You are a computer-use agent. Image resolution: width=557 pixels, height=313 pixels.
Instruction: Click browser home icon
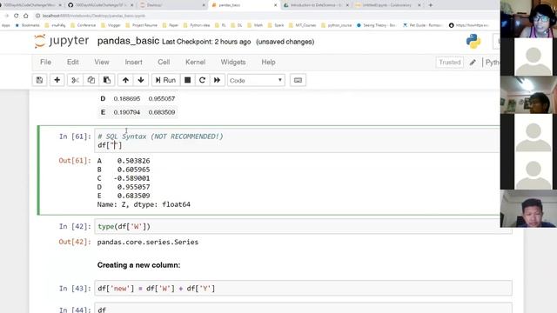click(26, 16)
